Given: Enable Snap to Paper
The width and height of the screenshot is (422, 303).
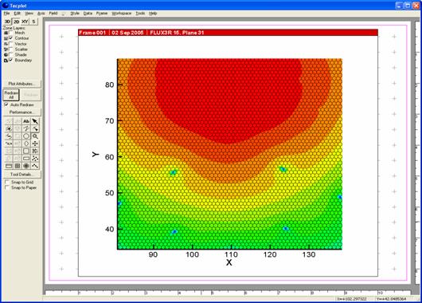Looking at the screenshot, I should [7, 187].
